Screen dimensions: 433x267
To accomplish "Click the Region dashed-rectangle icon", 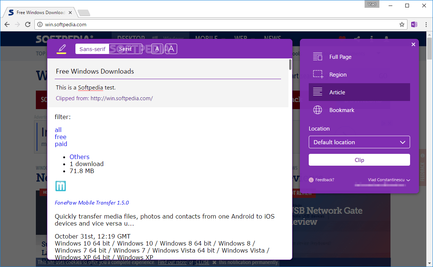I will (x=318, y=74).
